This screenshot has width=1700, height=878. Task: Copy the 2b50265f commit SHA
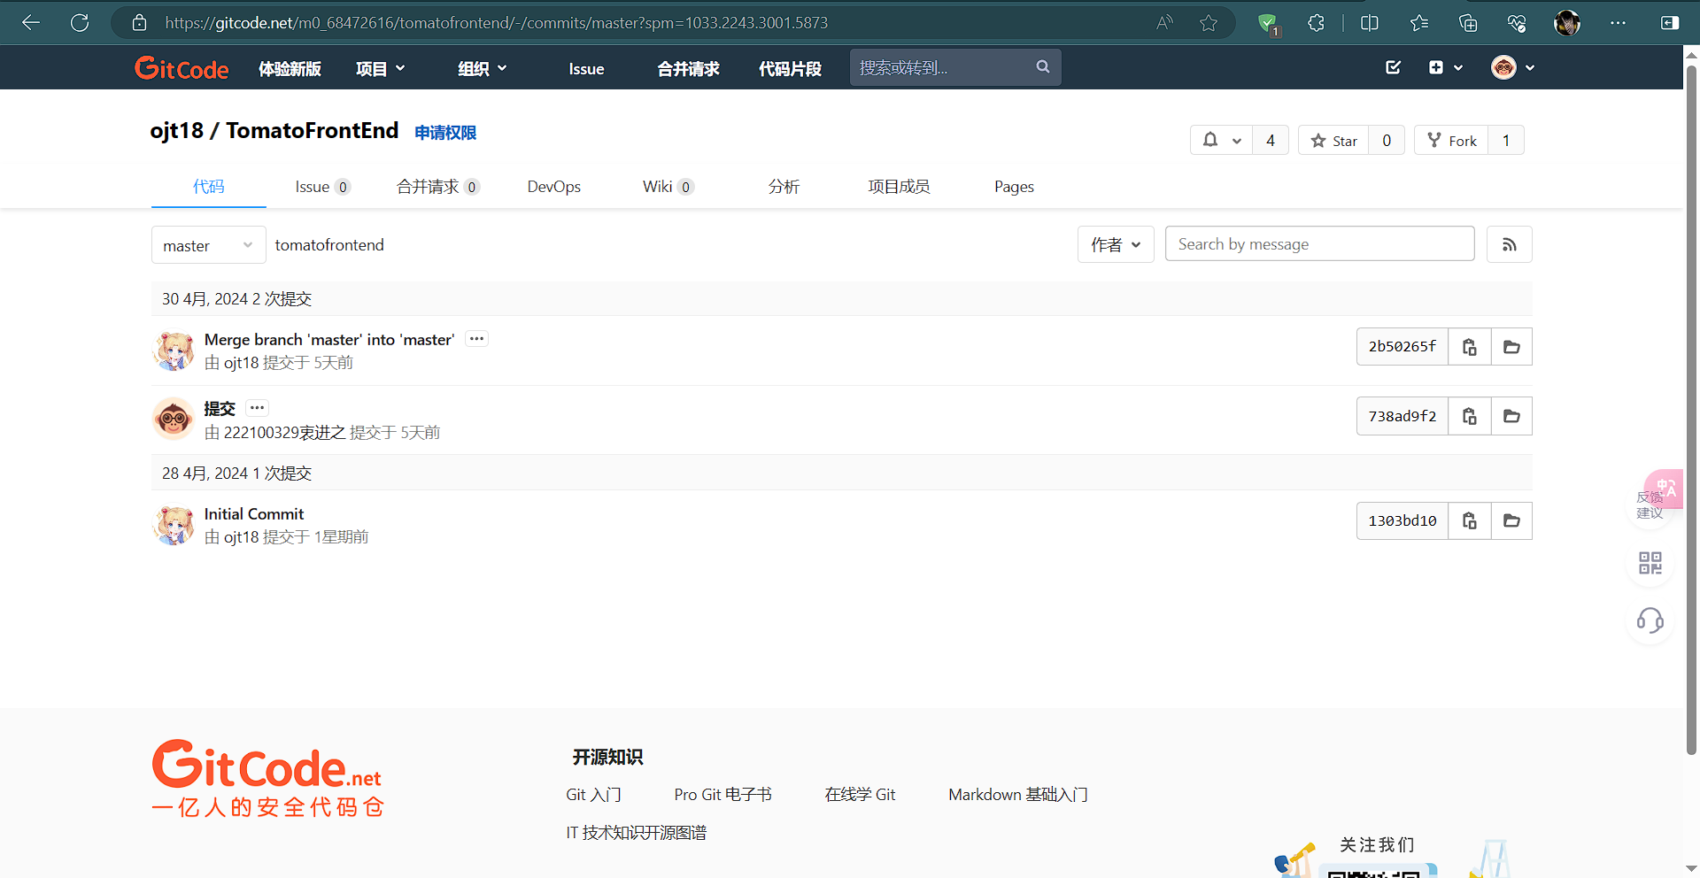tap(1469, 346)
